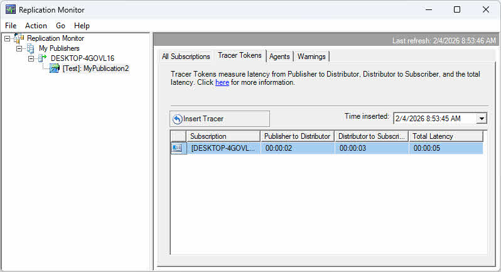
Task: Maximize the Replication Monitor window
Action: click(x=457, y=9)
